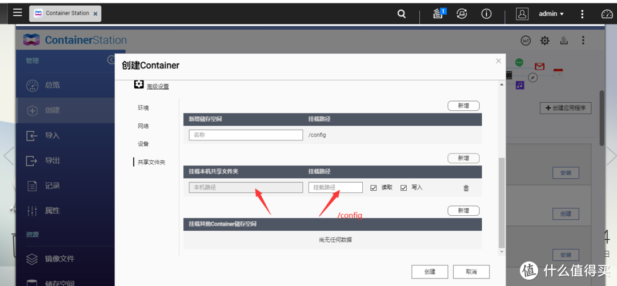Click the info circle icon in top bar

pyautogui.click(x=486, y=14)
